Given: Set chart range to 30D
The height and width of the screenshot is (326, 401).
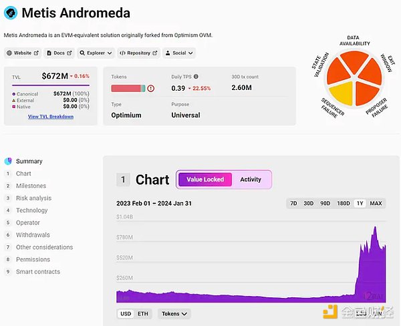Looking at the screenshot, I should 308,203.
